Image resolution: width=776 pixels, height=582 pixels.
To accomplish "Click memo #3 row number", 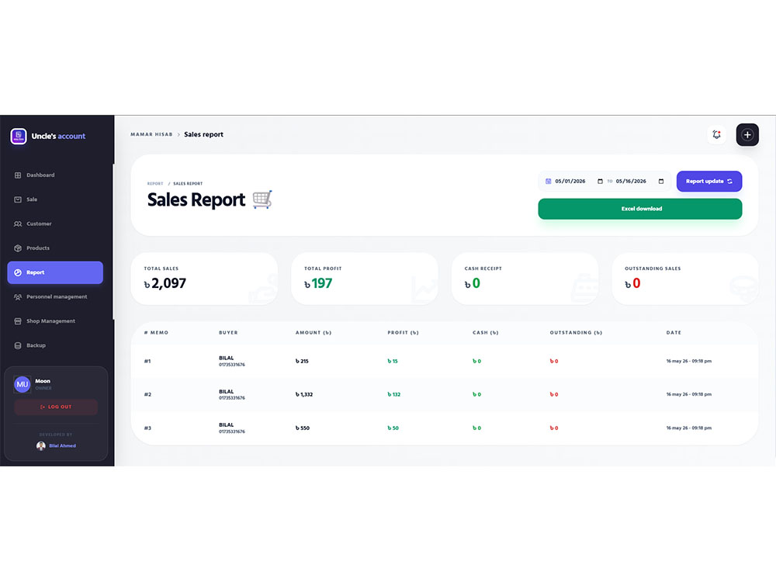I will pyautogui.click(x=147, y=428).
